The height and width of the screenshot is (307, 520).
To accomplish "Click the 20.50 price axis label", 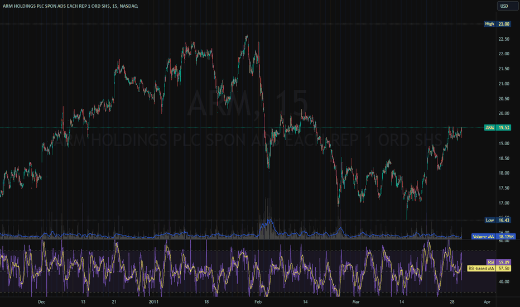I will (504, 99).
